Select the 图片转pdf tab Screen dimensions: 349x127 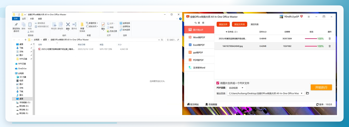point(199,30)
